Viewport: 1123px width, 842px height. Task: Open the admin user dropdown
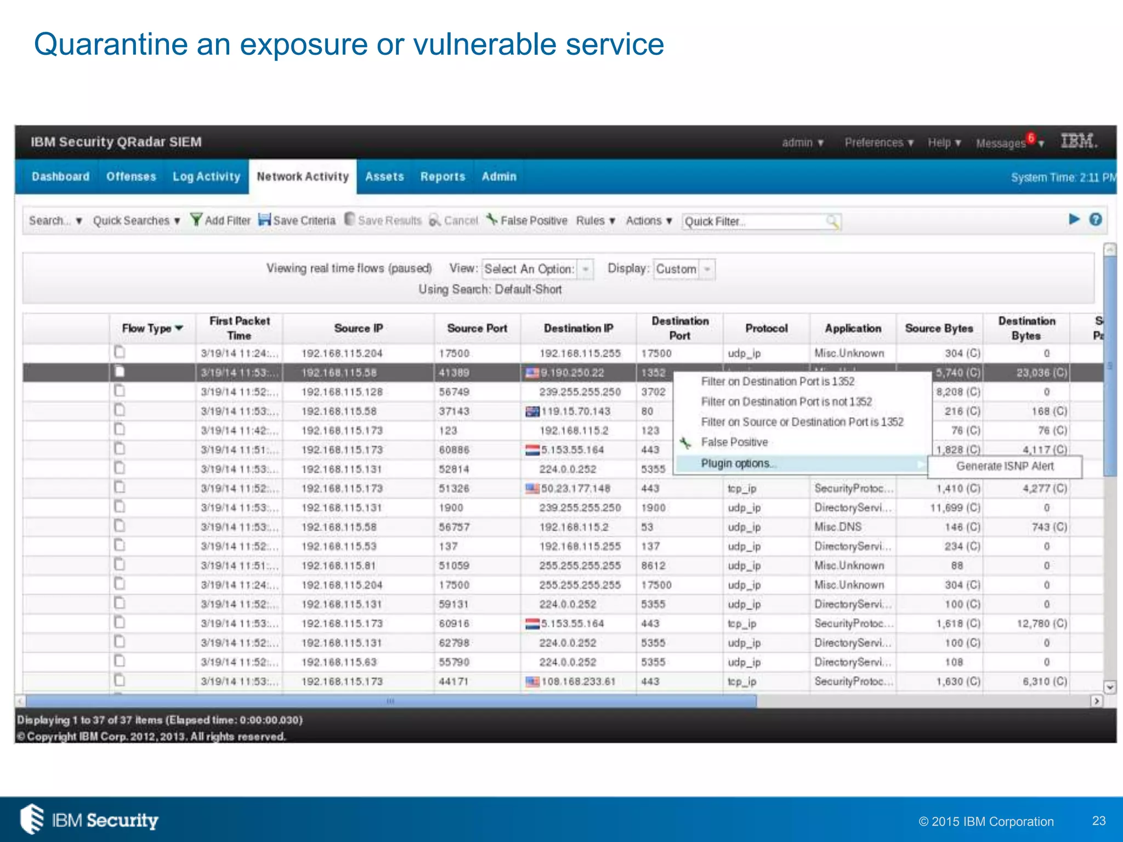(x=803, y=143)
